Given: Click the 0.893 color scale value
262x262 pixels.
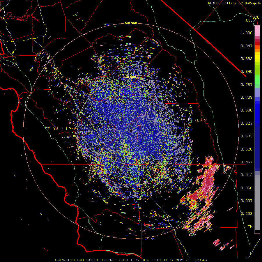Looking at the screenshot, I should click(247, 59).
